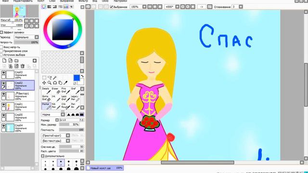Select the zoom magnifier tool
Image resolution: width=308 pixels, height=173 pixels.
pos(50,83)
